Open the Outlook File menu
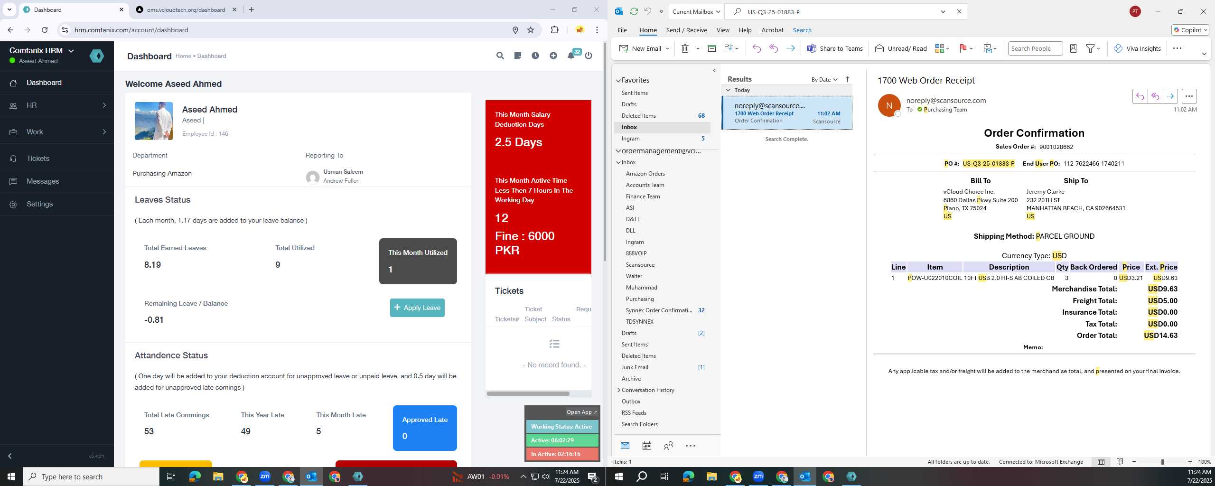Image resolution: width=1215 pixels, height=486 pixels. tap(622, 30)
